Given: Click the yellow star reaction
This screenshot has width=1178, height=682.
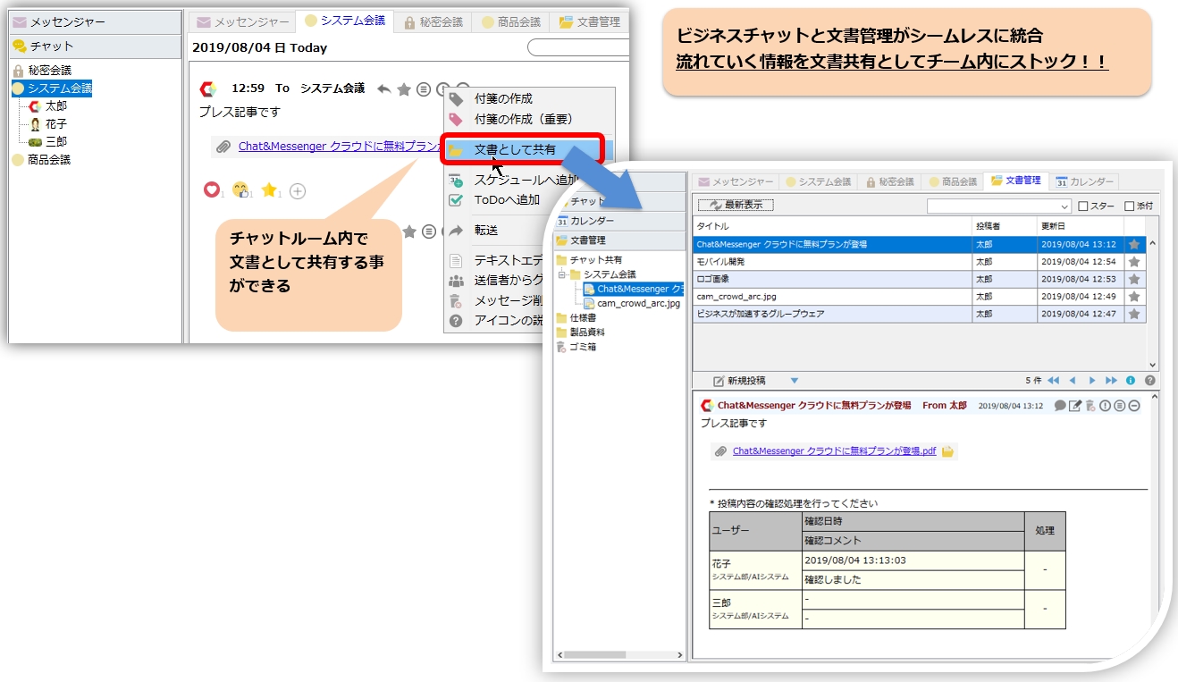Looking at the screenshot, I should (268, 189).
